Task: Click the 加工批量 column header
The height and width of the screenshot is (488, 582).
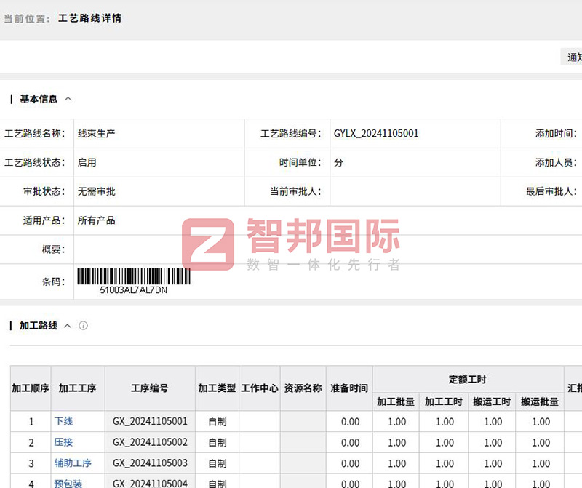Action: coord(395,401)
